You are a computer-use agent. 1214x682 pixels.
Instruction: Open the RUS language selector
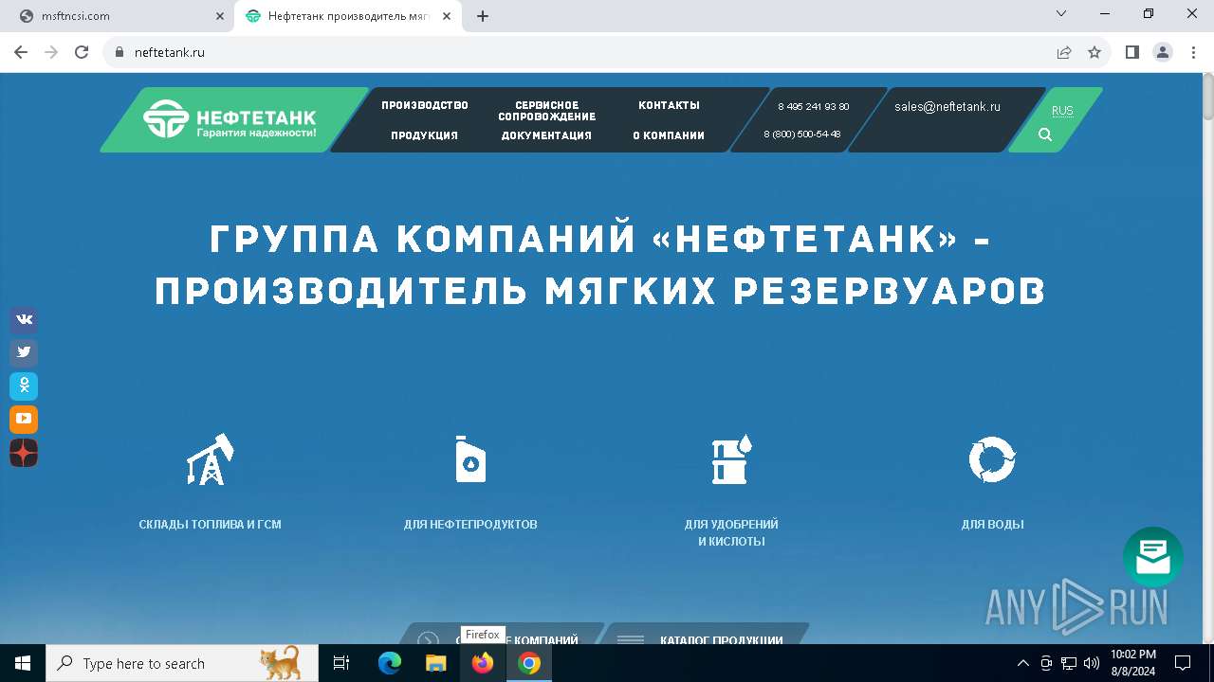pos(1062,111)
